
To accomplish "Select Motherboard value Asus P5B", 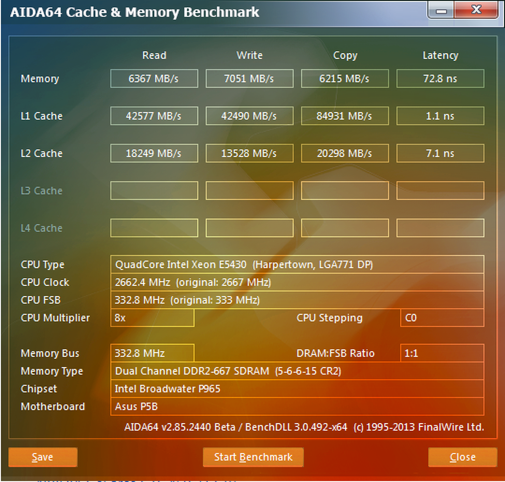I will pyautogui.click(x=297, y=406).
